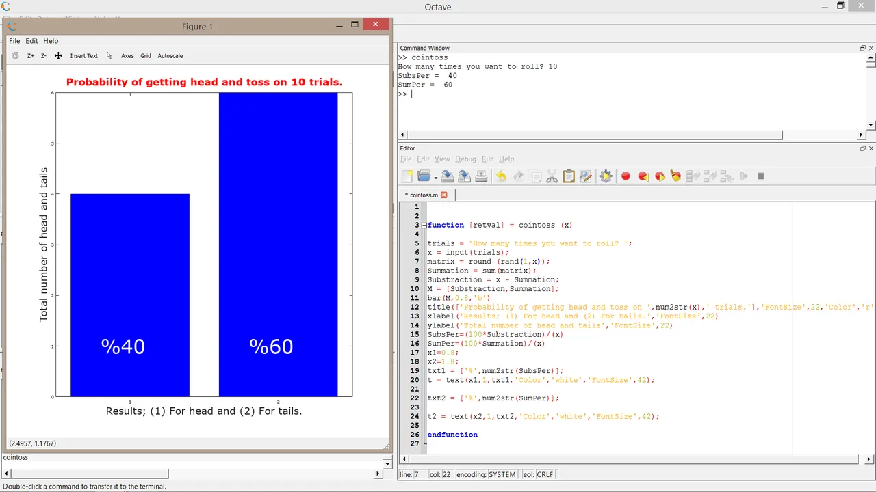Click the Find and Replace icon in Editor
The image size is (876, 492).
pyautogui.click(x=585, y=176)
